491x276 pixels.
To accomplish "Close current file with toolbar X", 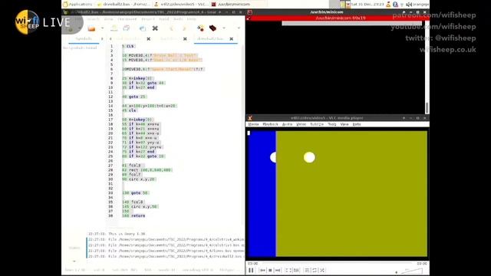I will [155, 28].
